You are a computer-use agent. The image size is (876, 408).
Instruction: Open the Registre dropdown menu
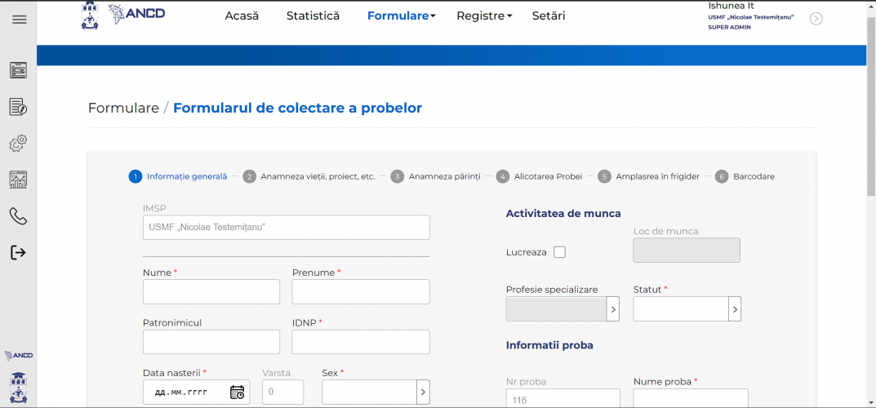[484, 16]
